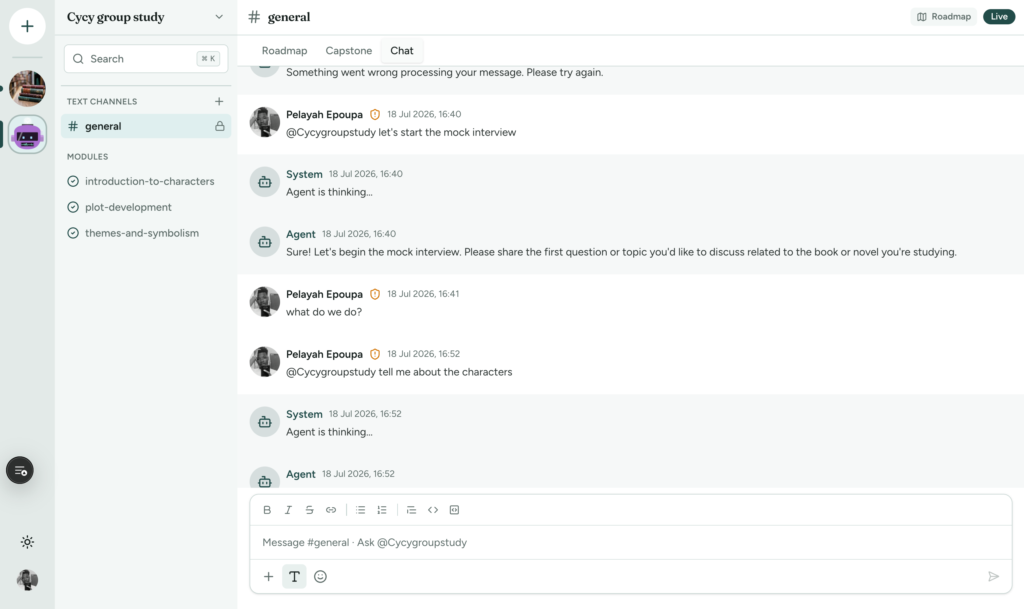The image size is (1024, 609).
Task: Toggle the Live status badge
Action: click(x=999, y=16)
